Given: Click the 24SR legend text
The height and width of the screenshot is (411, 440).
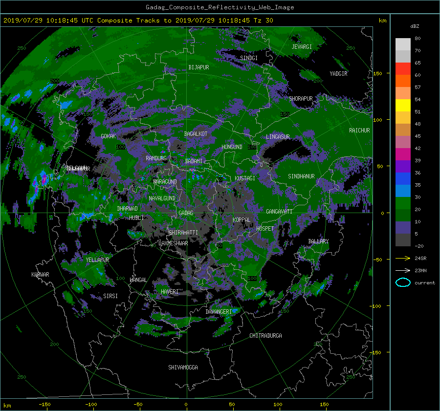Looking at the screenshot, I should 420,259.
